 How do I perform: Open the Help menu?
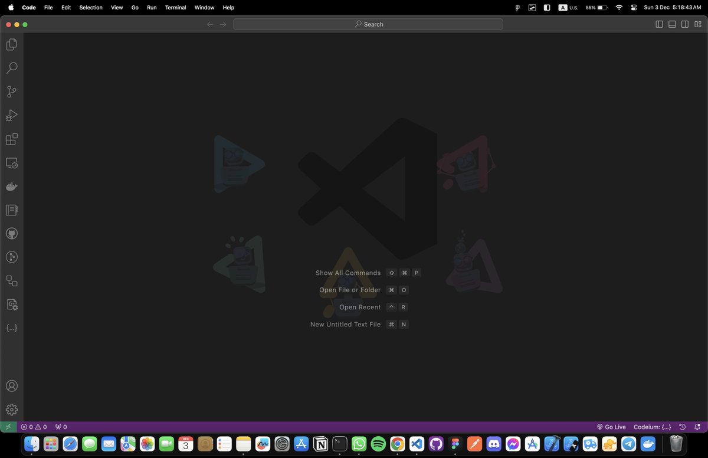[x=228, y=8]
